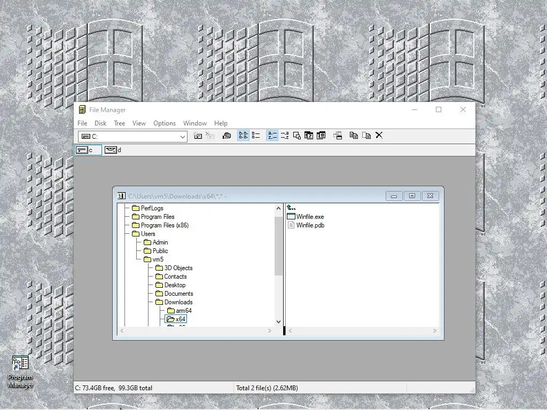Click the command prompt folder toolbar icon
This screenshot has width=547, height=410.
click(x=226, y=136)
